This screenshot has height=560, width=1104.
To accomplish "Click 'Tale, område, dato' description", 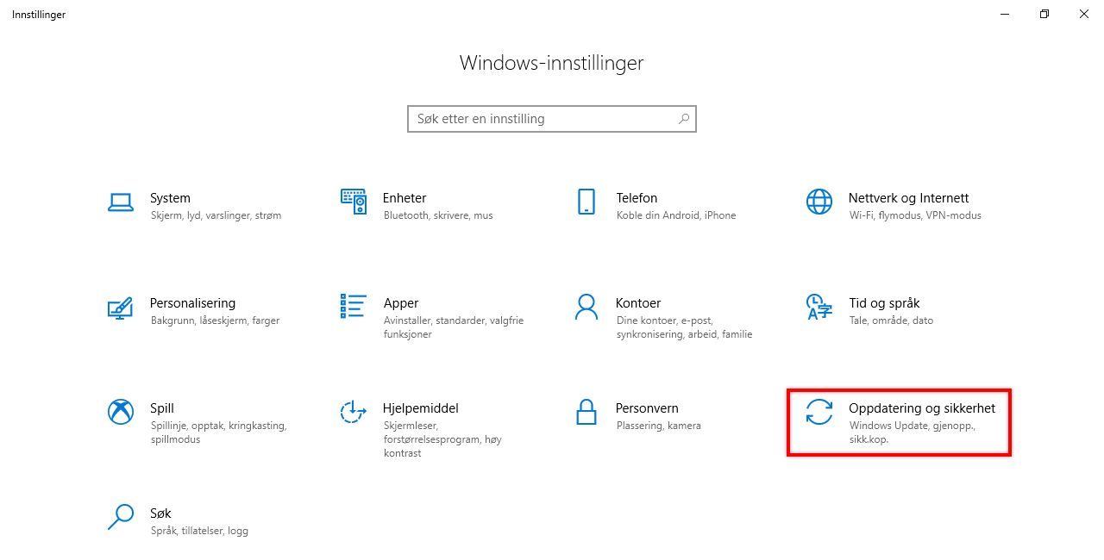I will click(x=891, y=320).
